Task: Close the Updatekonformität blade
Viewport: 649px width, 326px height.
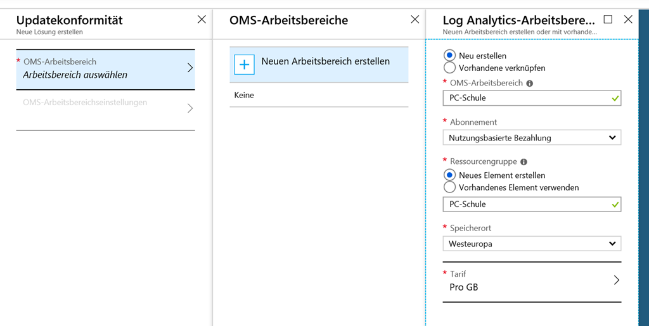Action: click(x=202, y=20)
